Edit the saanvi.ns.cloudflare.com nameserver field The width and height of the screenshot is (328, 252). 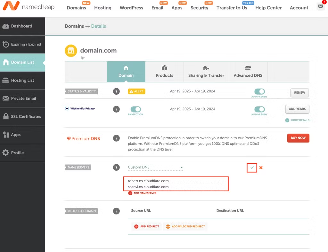(176, 187)
